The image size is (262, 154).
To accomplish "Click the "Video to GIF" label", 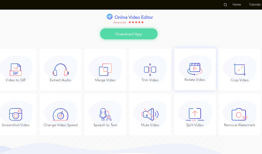I will tap(16, 80).
